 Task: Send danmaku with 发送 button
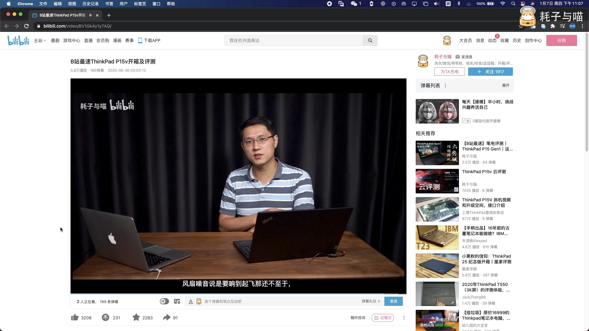coord(393,301)
